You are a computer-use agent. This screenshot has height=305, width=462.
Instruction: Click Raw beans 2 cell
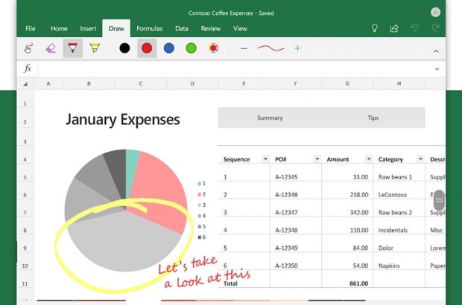(395, 212)
